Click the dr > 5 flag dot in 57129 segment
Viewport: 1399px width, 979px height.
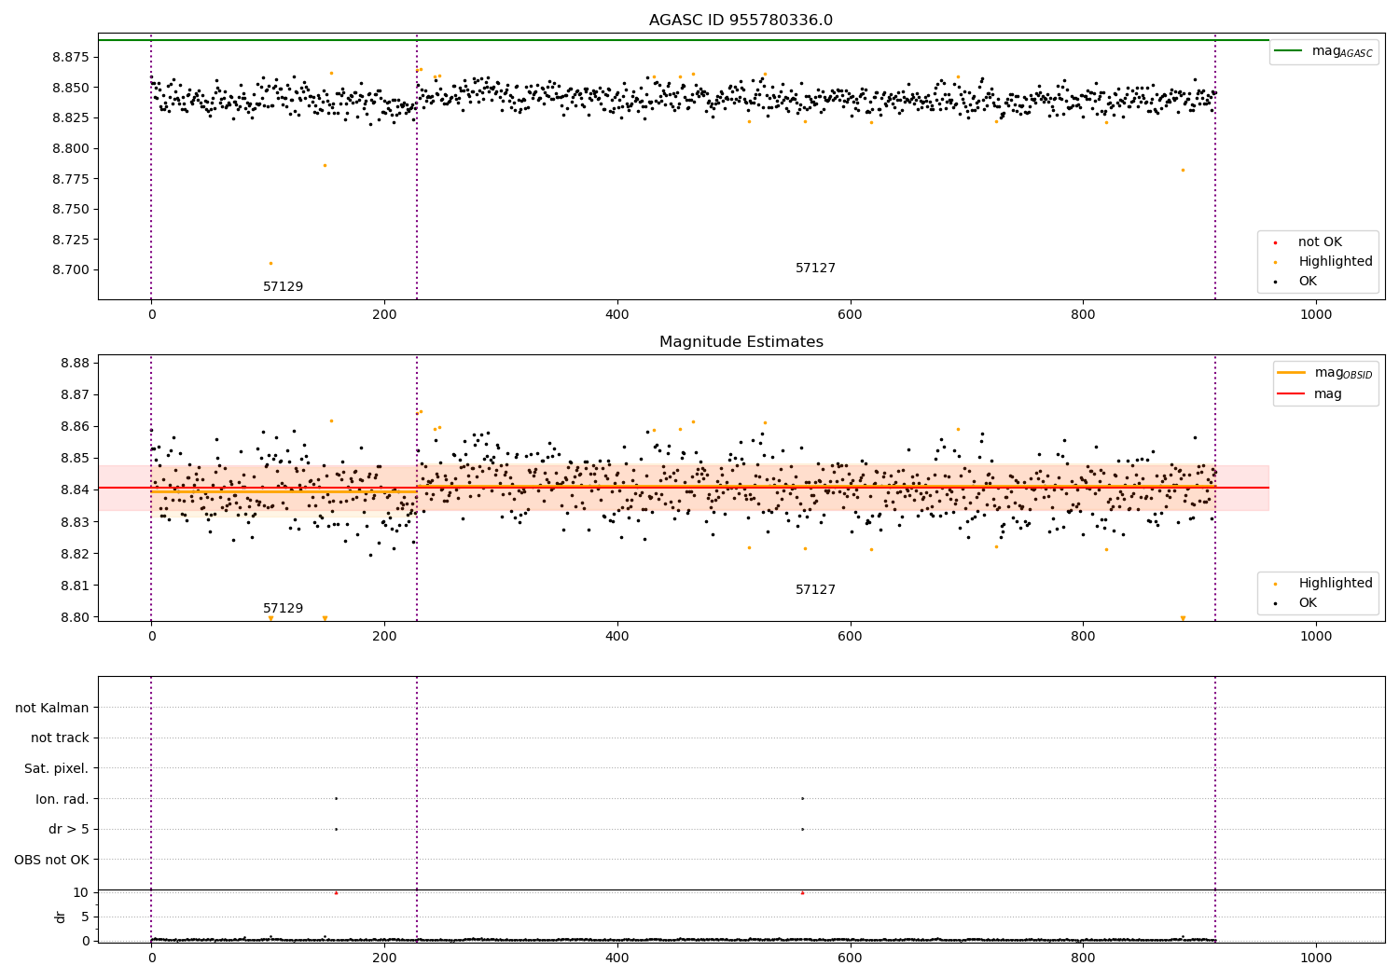click(336, 829)
